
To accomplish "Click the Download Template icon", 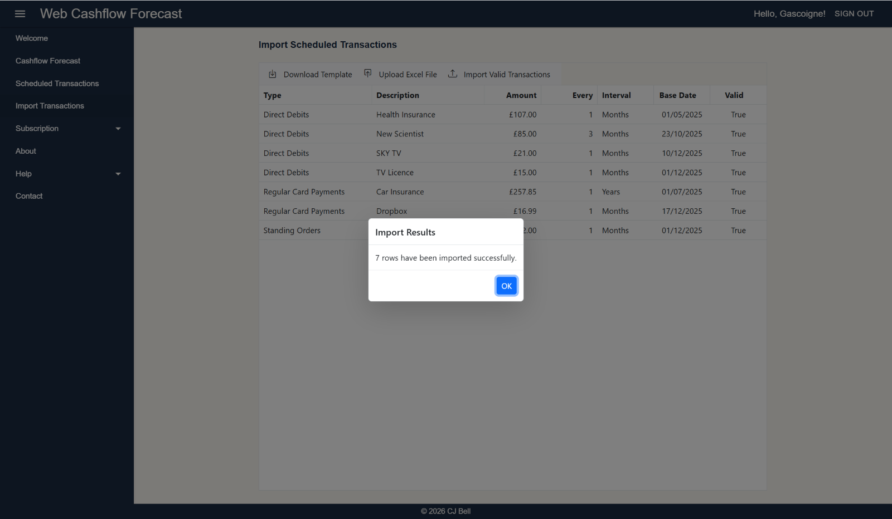I will point(273,74).
